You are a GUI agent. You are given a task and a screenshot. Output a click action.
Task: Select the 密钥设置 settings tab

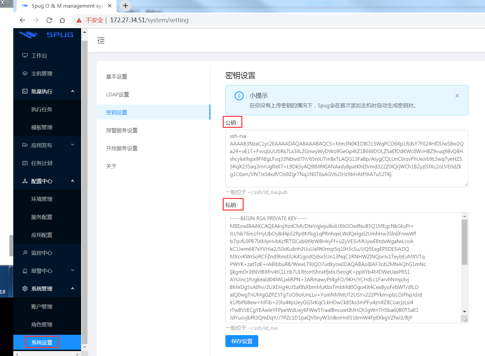[x=154, y=112]
